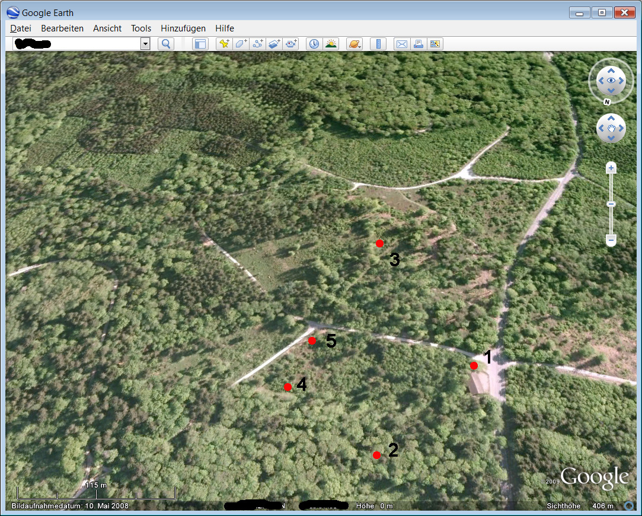The image size is (642, 516).
Task: Select the Add Polygon tool
Action: click(240, 44)
